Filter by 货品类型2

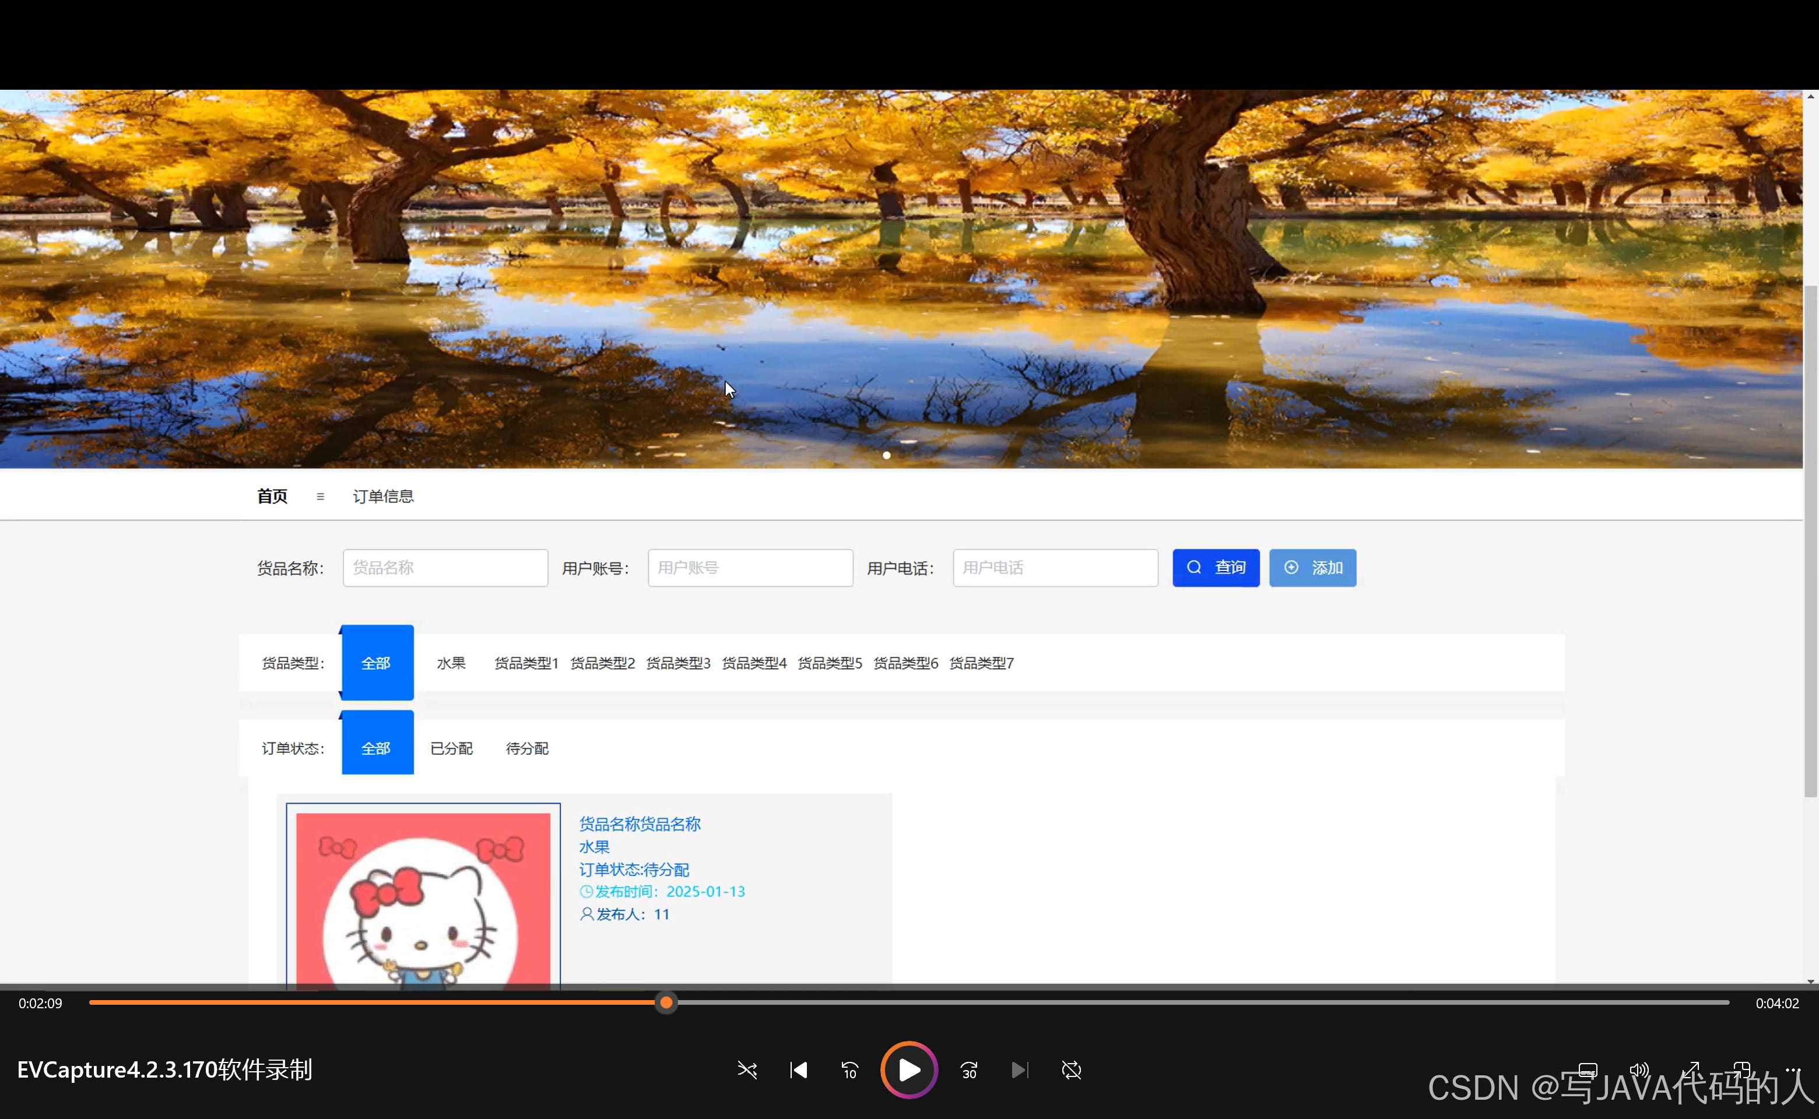pos(603,663)
